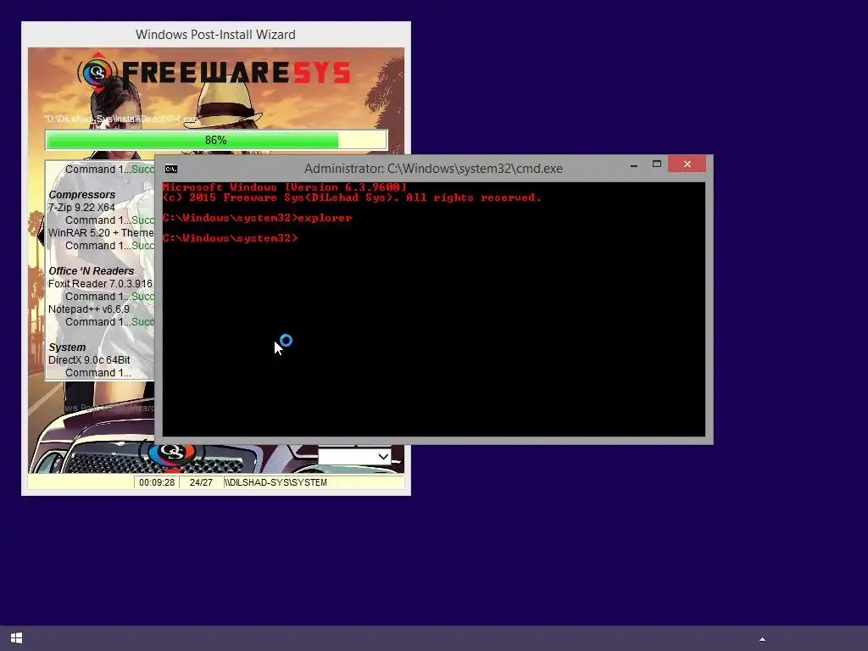This screenshot has width=868, height=651.
Task: Click the 86% installation progress bar
Action: 216,140
